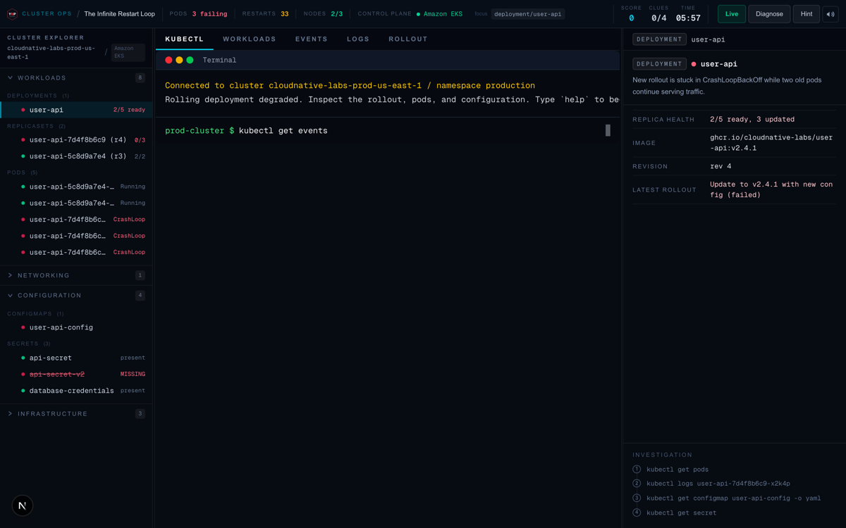846x528 pixels.
Task: Open the Events tab
Action: coord(312,39)
